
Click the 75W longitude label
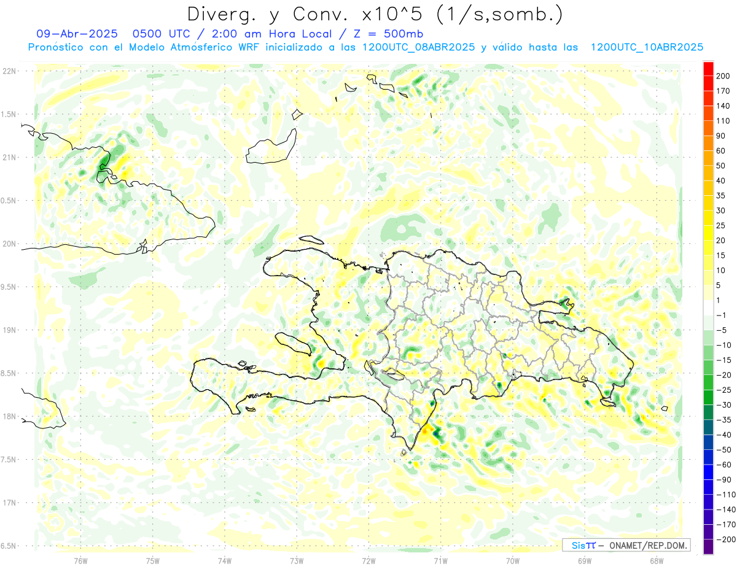(x=152, y=560)
